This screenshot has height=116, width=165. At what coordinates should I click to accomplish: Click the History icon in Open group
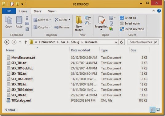(111, 29)
